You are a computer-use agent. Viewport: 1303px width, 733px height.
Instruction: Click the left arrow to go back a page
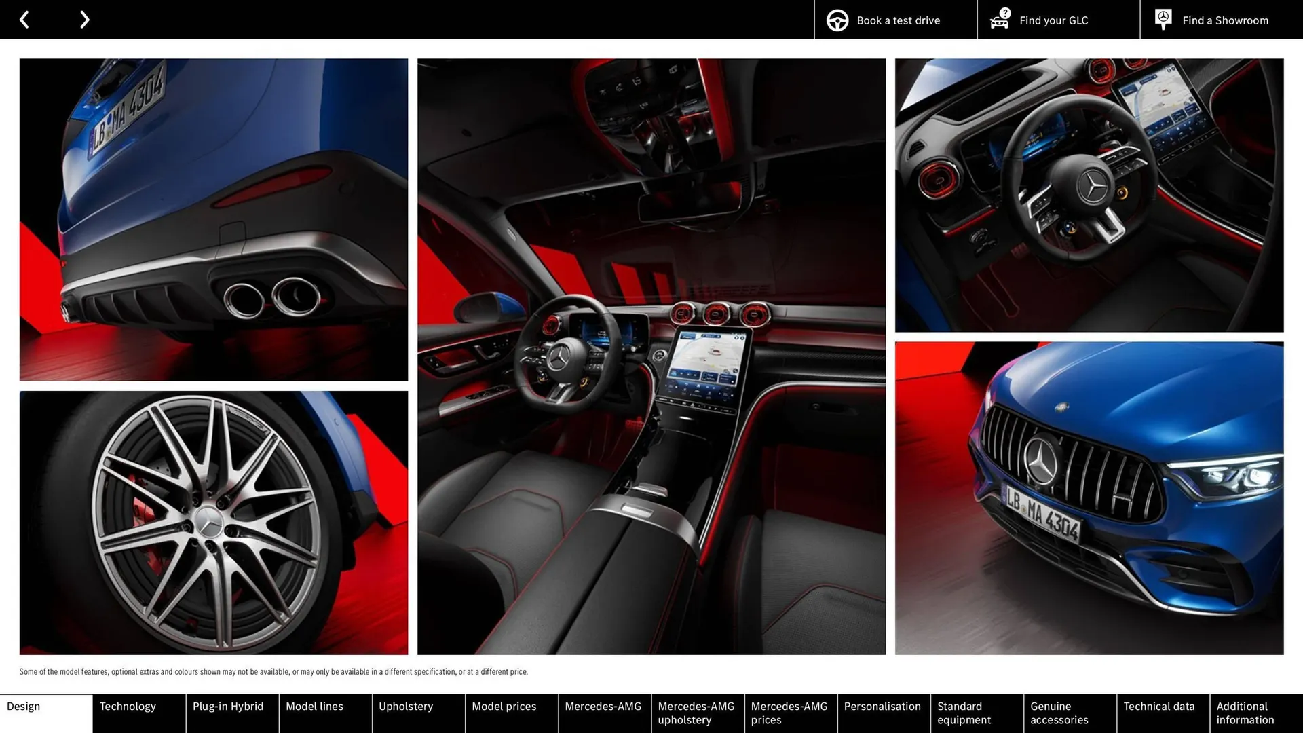click(x=24, y=20)
